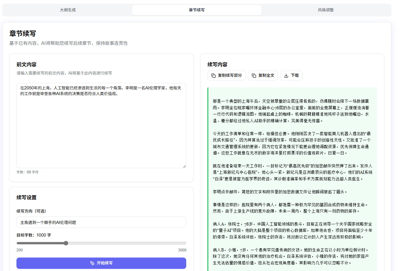Click the wand icon on the purple button
The height and width of the screenshot is (271, 417).
(x=91, y=263)
